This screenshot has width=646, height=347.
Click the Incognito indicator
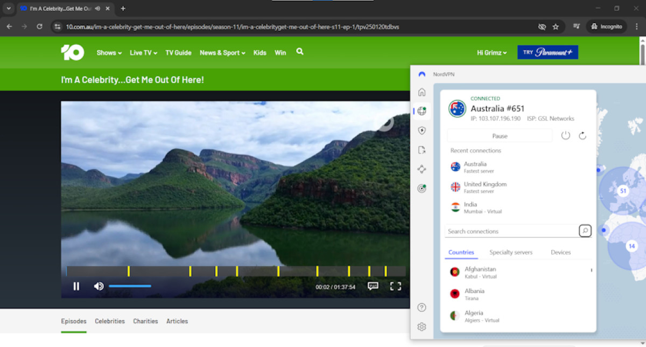606,26
